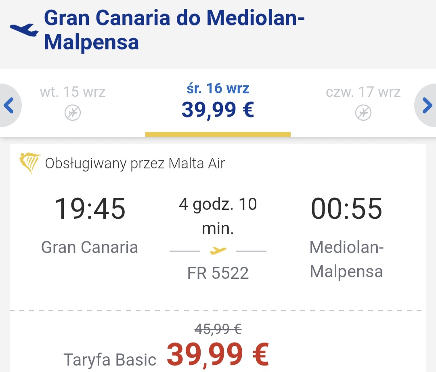Click the Taryfa Basic label
Image resolution: width=436 pixels, height=372 pixels.
(110, 360)
